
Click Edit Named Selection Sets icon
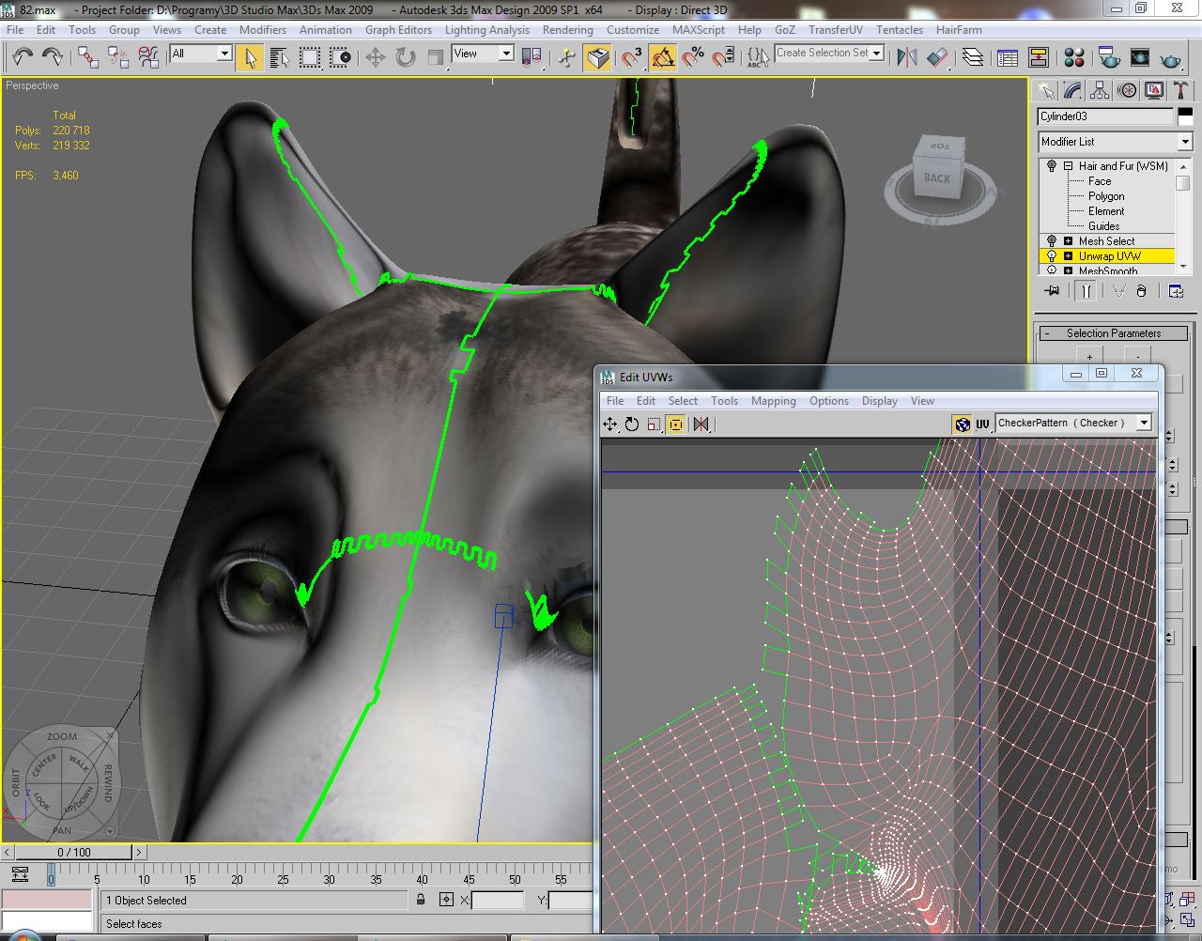tap(758, 57)
